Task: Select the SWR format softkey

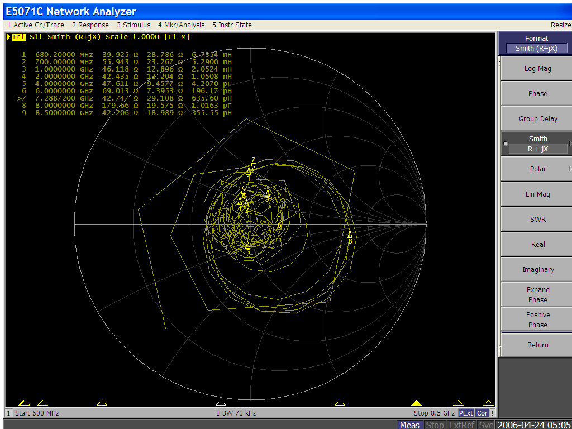Action: tap(537, 219)
